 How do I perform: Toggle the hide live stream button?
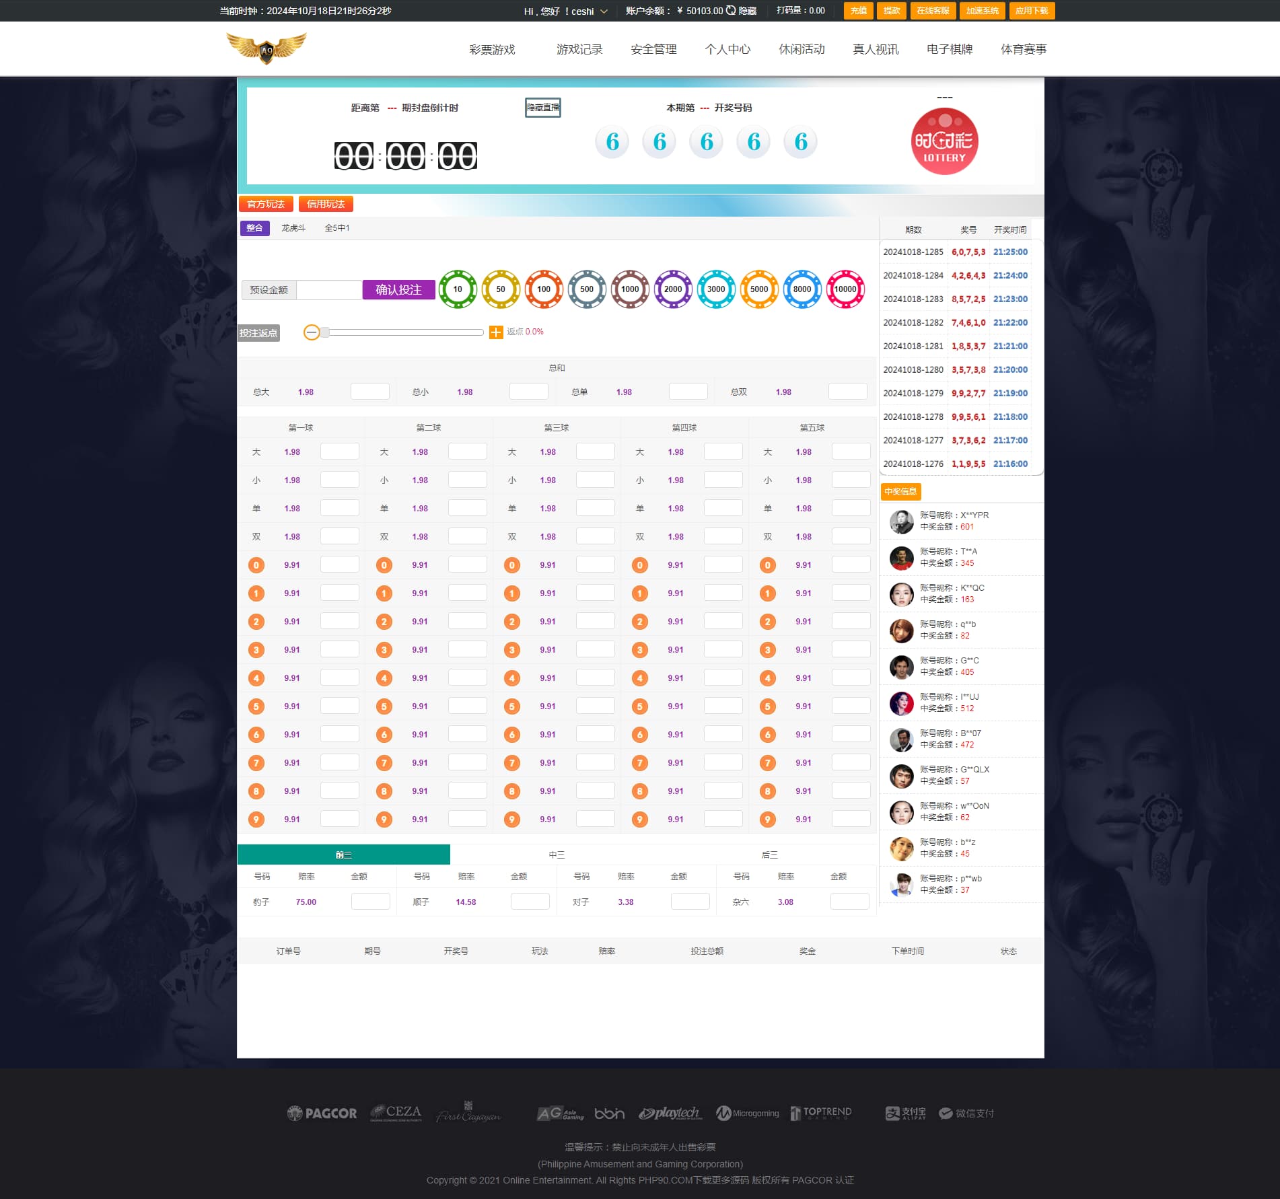click(x=542, y=108)
